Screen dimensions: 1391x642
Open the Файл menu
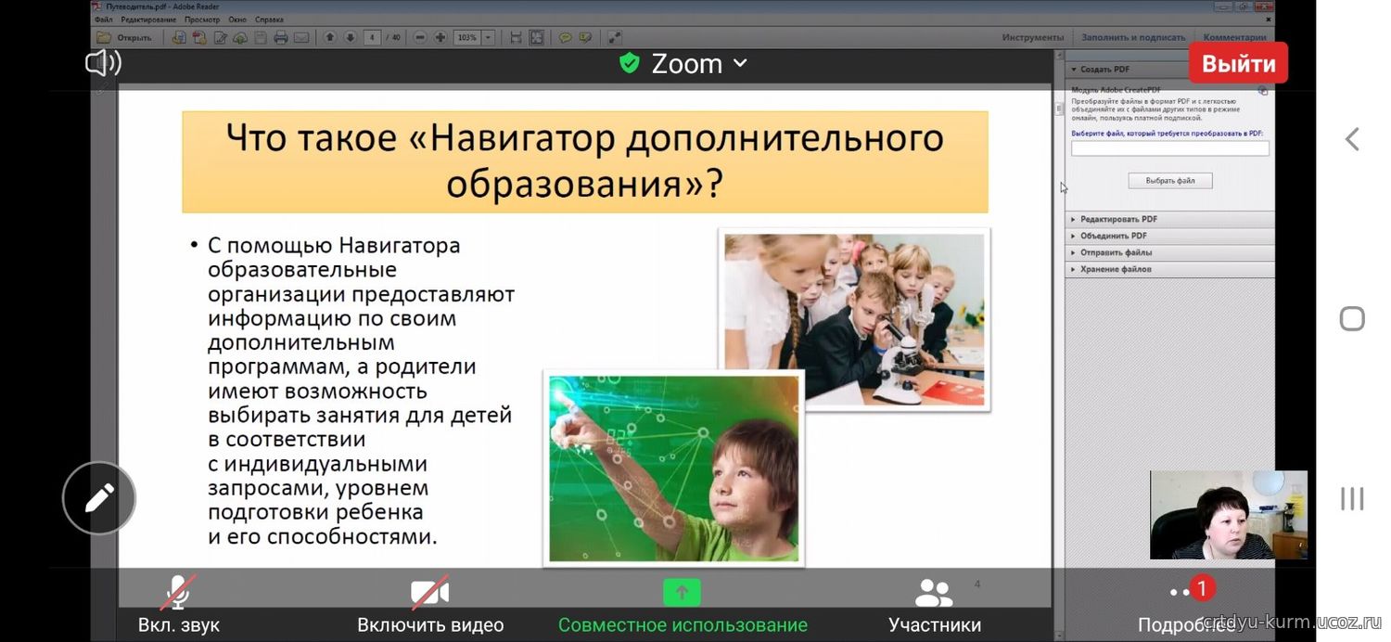[x=103, y=19]
